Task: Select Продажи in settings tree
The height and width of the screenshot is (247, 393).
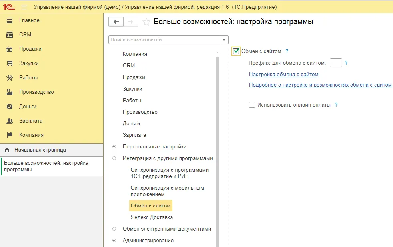Action: coord(134,77)
